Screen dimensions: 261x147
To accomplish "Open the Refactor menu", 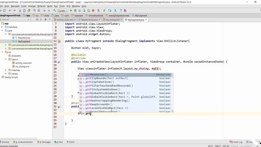I will click(41, 6).
